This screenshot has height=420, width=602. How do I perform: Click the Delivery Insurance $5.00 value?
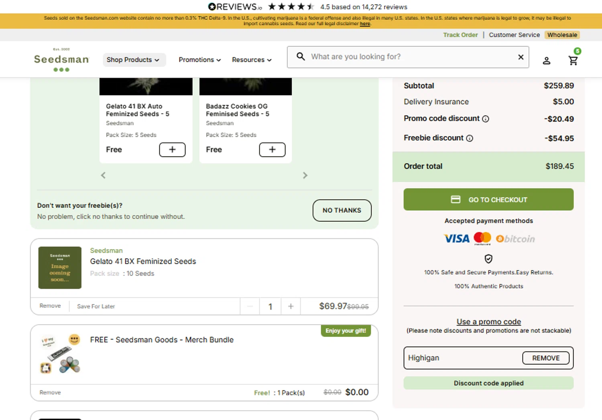pos(563,102)
